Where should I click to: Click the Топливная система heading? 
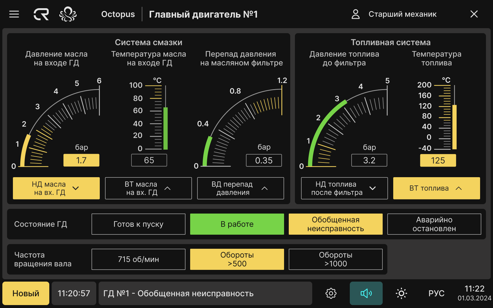[x=391, y=42]
